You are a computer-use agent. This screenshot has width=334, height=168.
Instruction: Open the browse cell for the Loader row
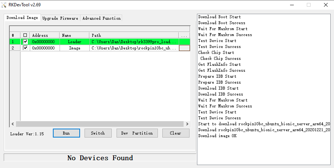184,42
